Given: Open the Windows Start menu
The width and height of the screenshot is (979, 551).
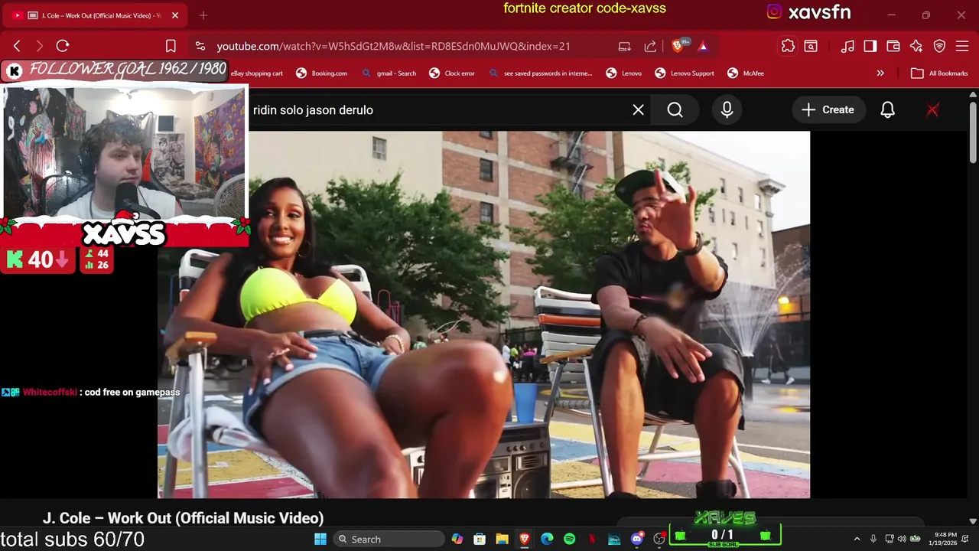Looking at the screenshot, I should (320, 540).
